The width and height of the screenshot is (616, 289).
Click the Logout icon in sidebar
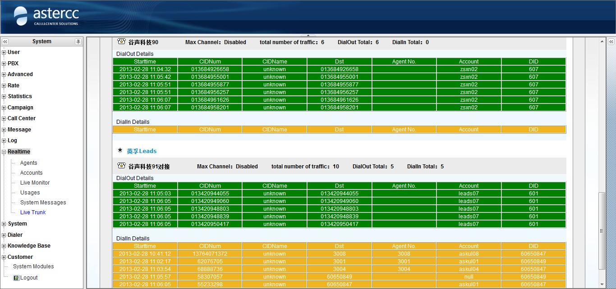pyautogui.click(x=17, y=278)
